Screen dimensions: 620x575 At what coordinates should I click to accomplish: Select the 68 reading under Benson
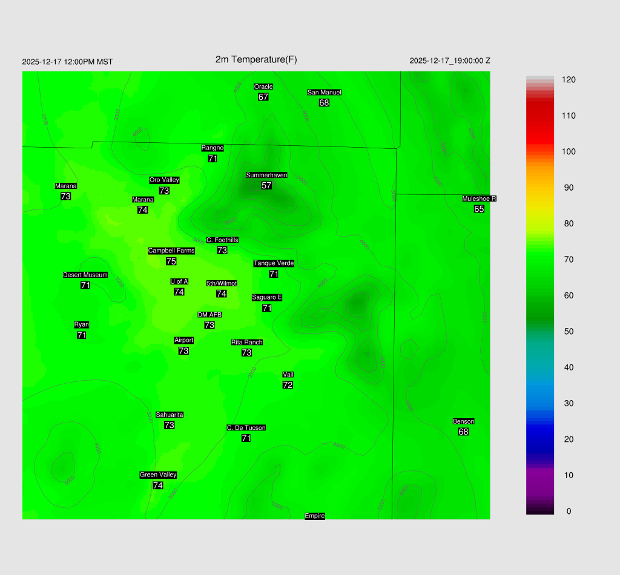(463, 432)
